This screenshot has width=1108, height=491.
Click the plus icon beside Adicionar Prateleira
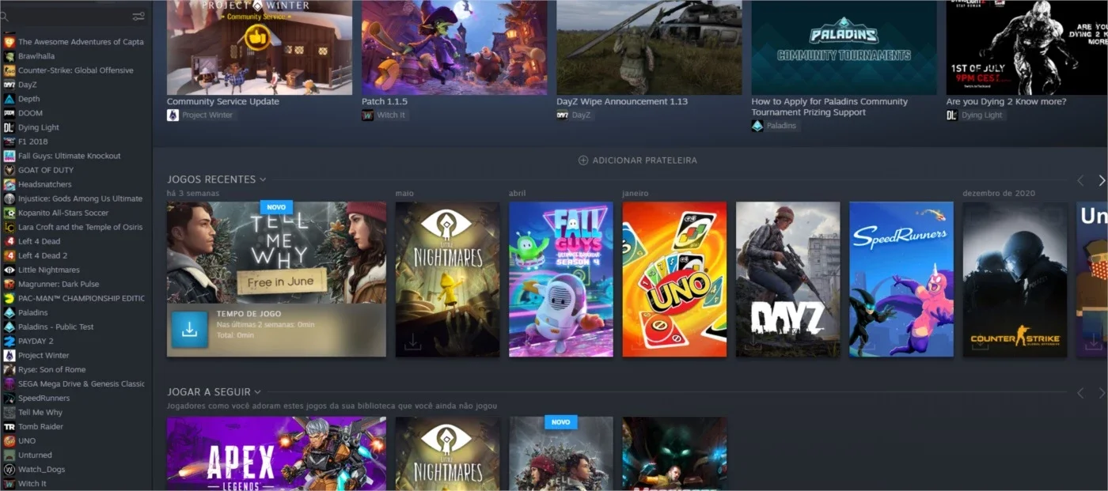coord(583,161)
